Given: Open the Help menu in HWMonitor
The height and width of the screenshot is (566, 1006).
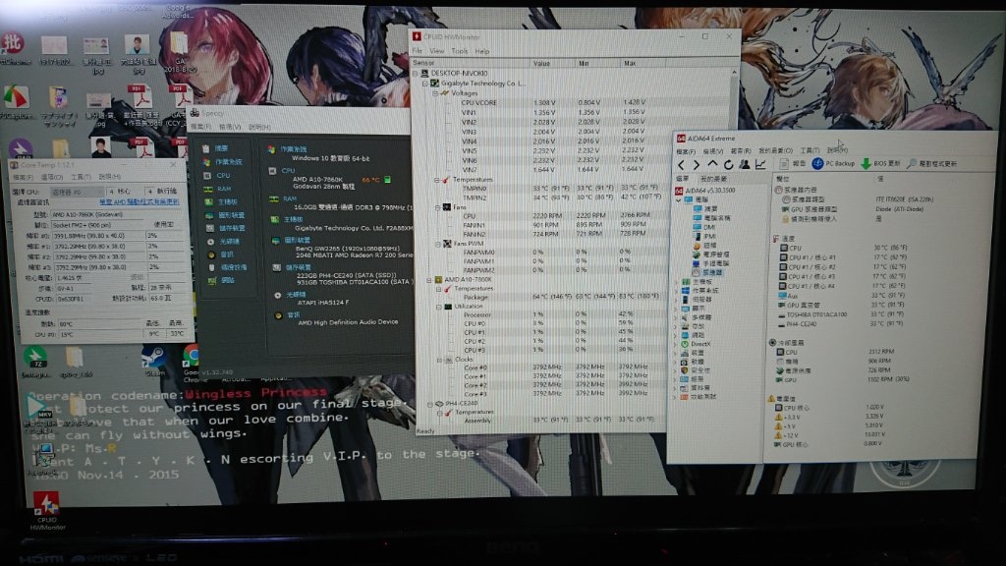Looking at the screenshot, I should point(481,51).
